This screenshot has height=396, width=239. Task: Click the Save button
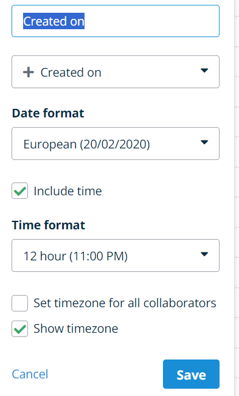point(192,374)
